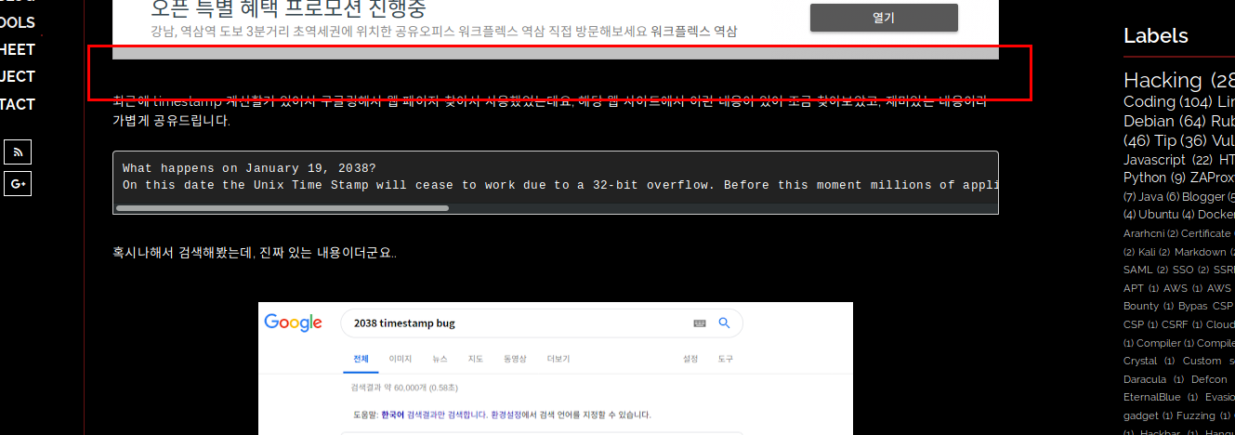The height and width of the screenshot is (435, 1235).
Task: Open the gadget (1) label
Action: point(1148,415)
